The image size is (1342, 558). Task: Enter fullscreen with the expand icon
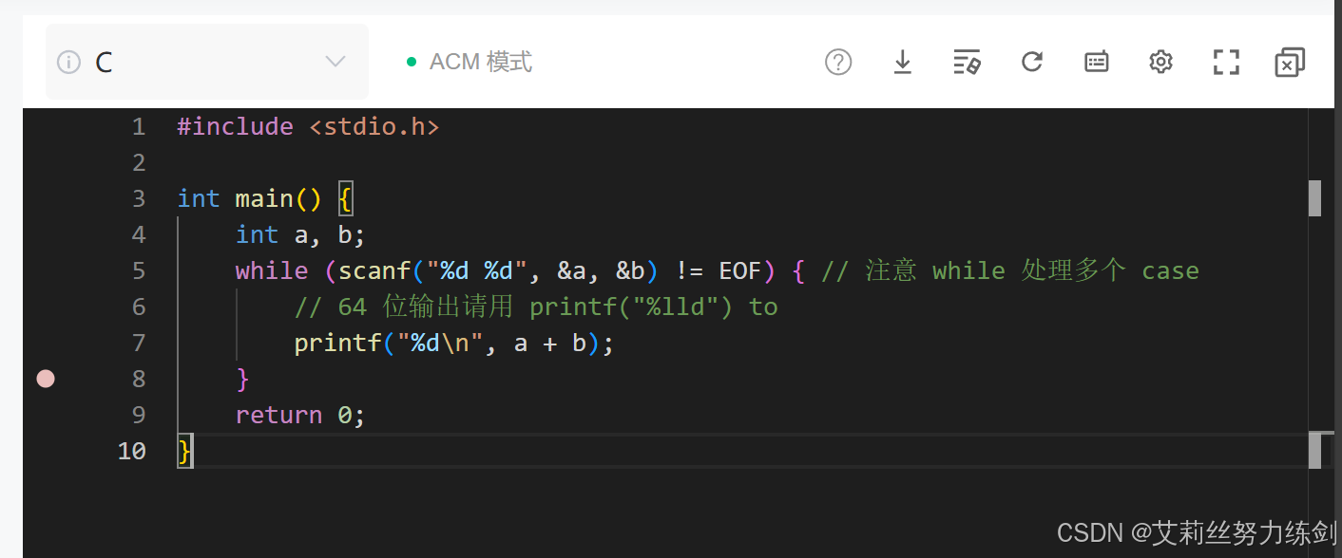click(x=1226, y=62)
